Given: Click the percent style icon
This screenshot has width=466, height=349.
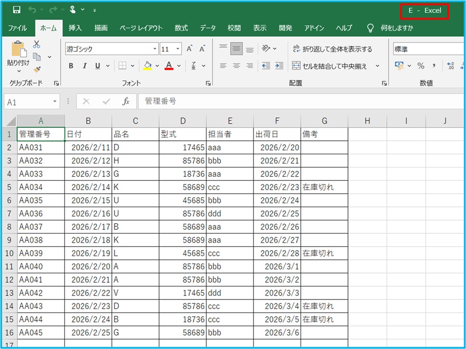Looking at the screenshot, I should [421, 66].
